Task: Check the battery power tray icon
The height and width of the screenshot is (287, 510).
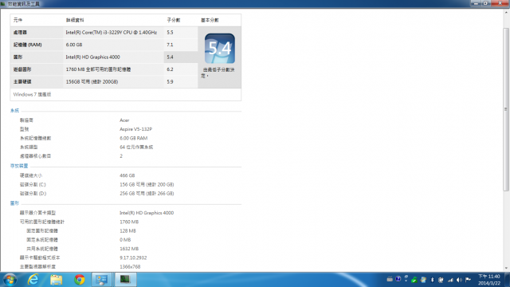Action: 441,280
